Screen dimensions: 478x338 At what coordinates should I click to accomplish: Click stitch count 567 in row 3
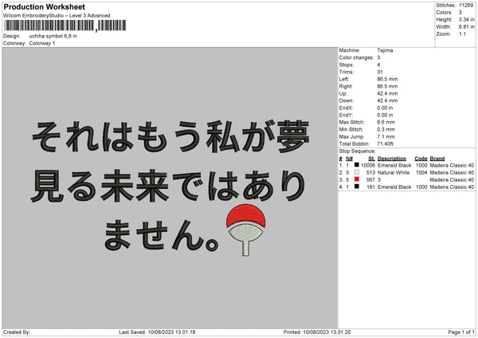pos(370,180)
